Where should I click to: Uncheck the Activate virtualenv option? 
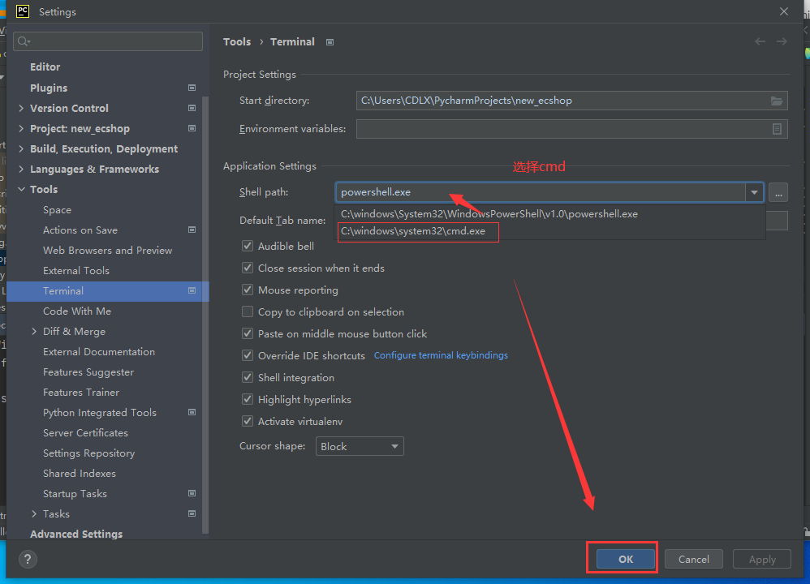[x=248, y=422]
